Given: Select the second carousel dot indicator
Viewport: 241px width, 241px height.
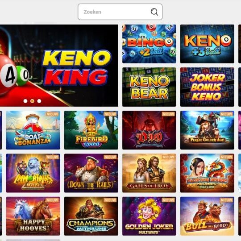Looking at the screenshot, I should click(x=32, y=101).
